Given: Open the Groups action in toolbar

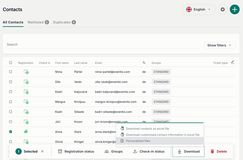Looking at the screenshot, I should [113, 151].
